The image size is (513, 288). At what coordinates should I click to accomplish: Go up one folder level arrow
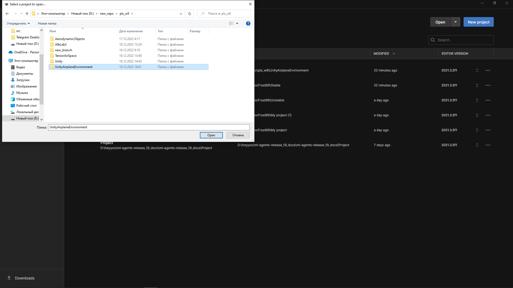(x=27, y=14)
